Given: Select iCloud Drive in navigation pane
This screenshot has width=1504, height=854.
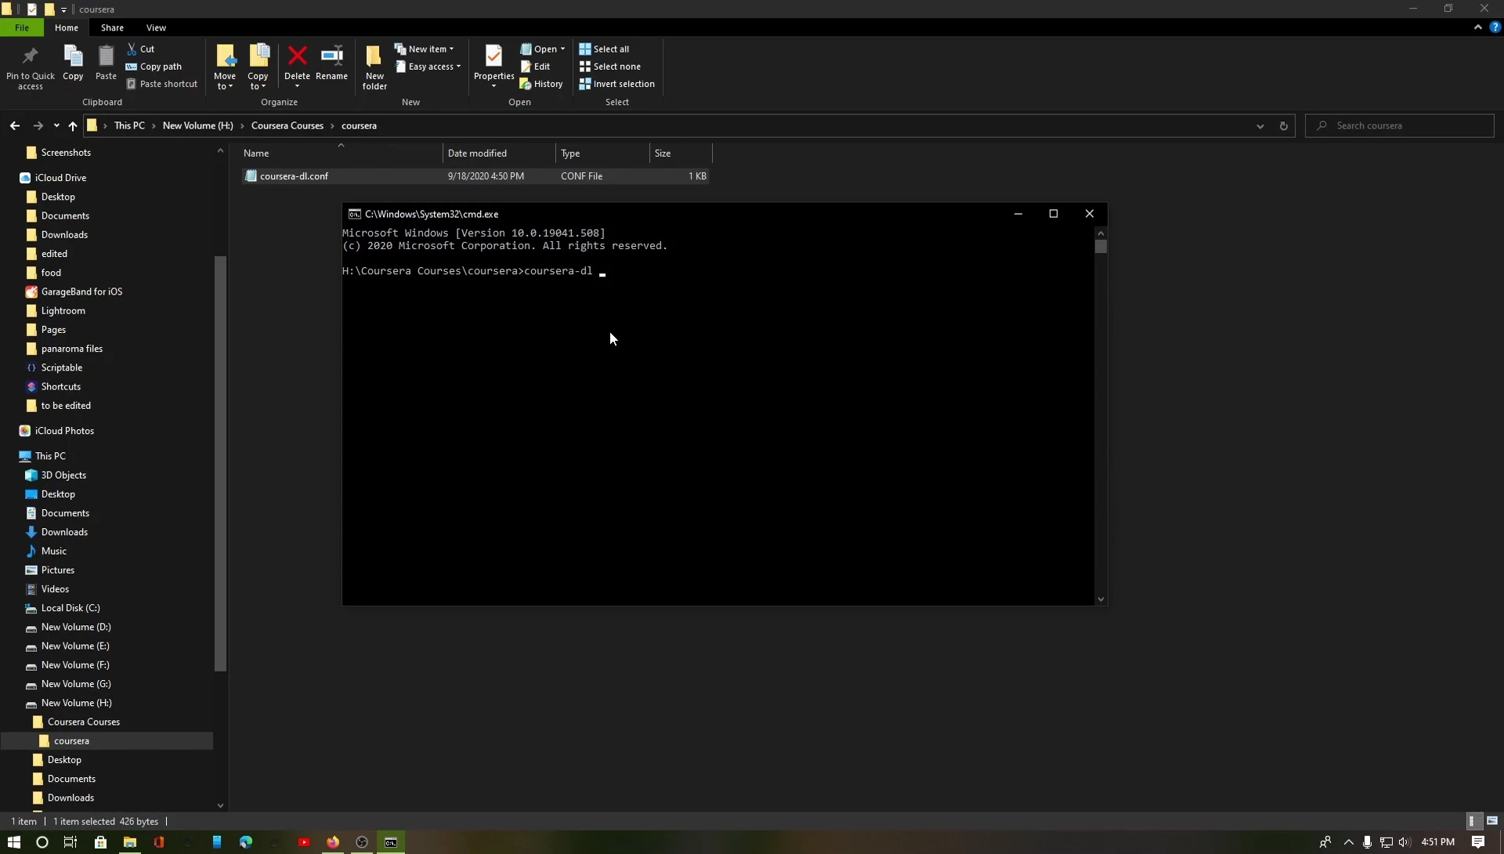Looking at the screenshot, I should pos(60,178).
